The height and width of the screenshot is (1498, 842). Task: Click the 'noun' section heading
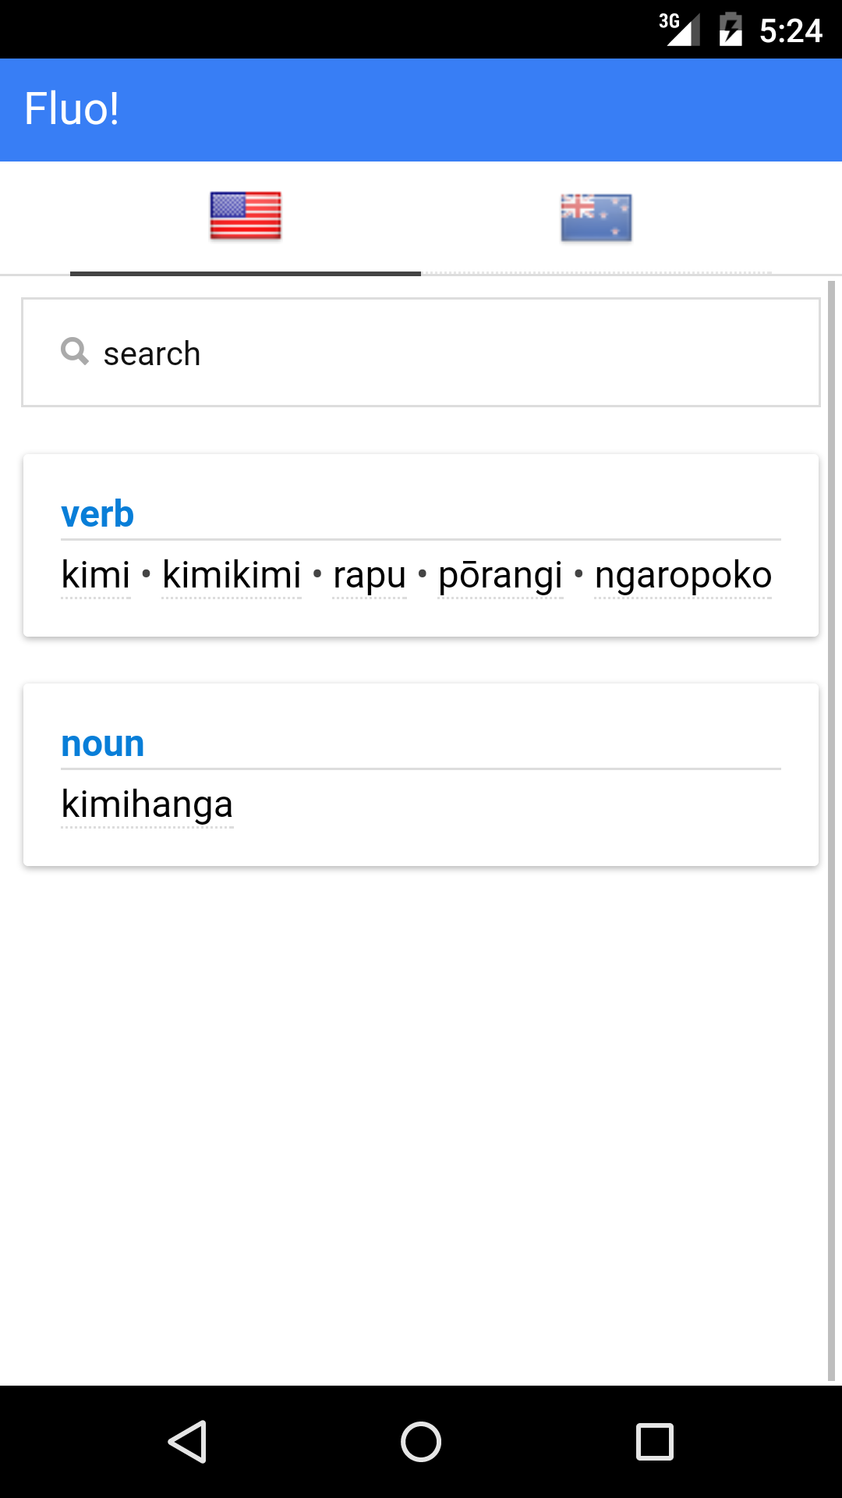[x=103, y=743]
